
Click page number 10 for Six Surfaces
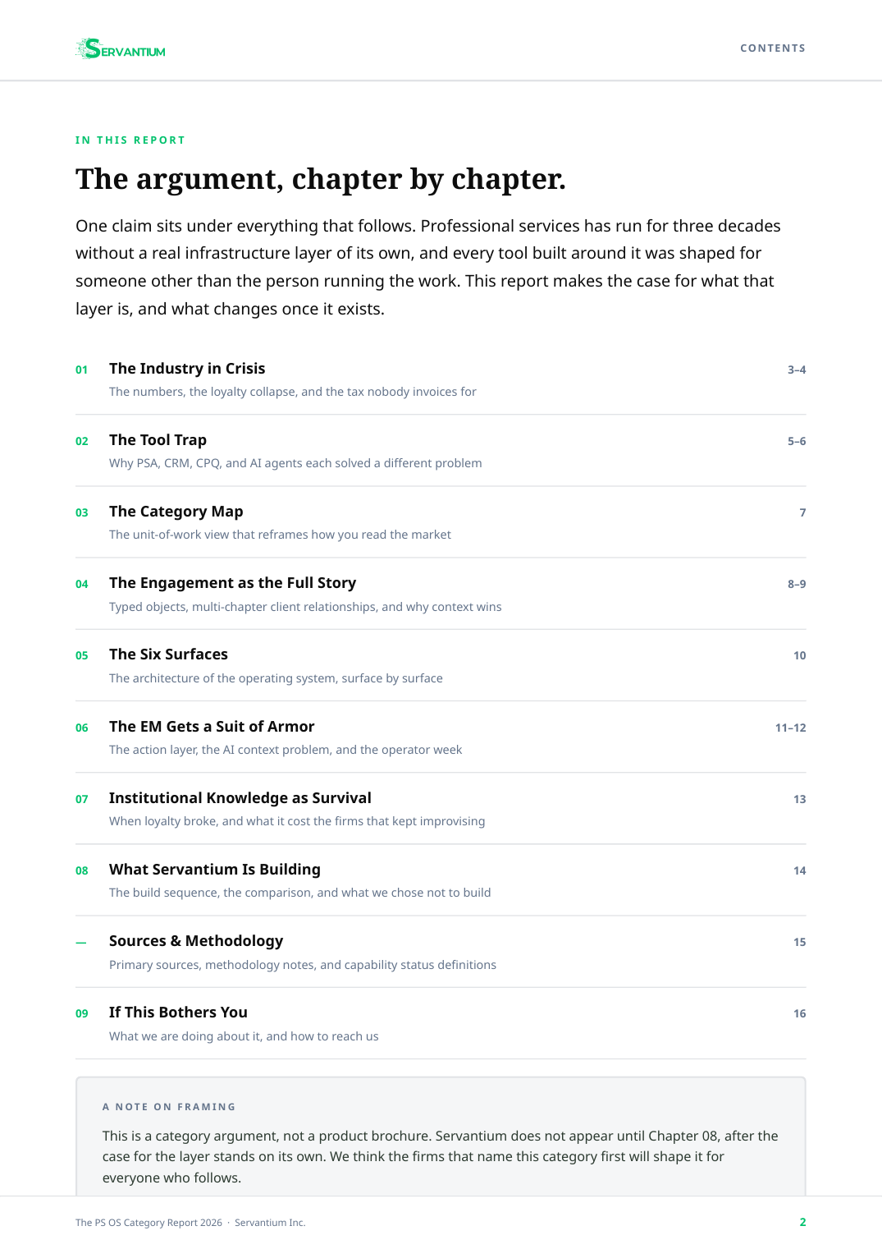(x=800, y=656)
